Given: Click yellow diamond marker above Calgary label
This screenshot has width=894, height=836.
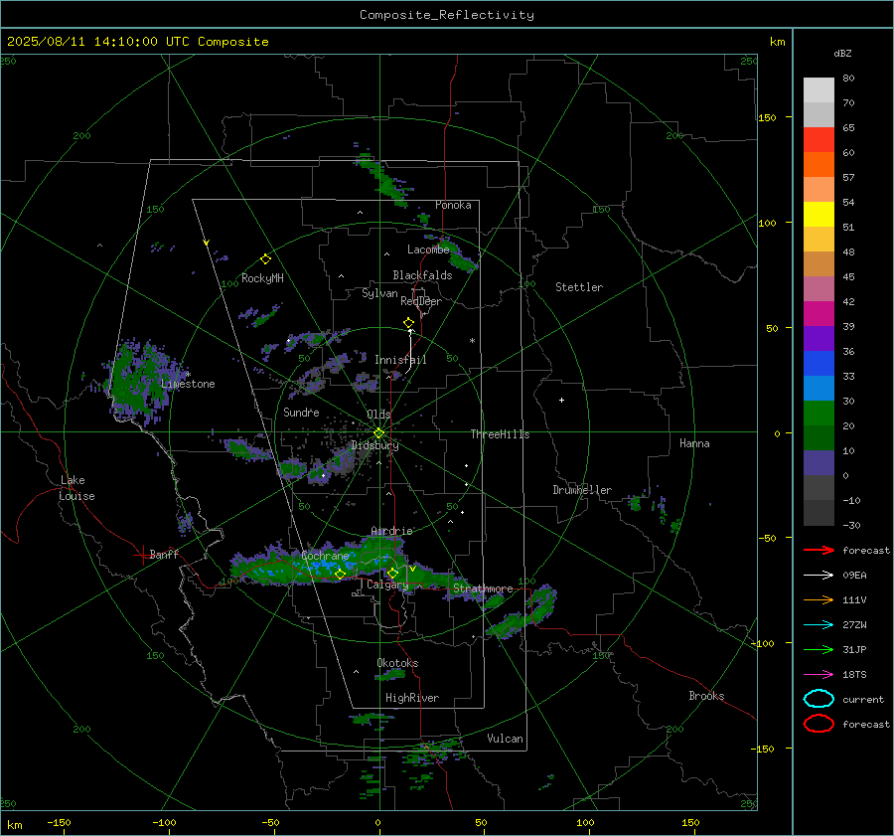Looking at the screenshot, I should [392, 573].
